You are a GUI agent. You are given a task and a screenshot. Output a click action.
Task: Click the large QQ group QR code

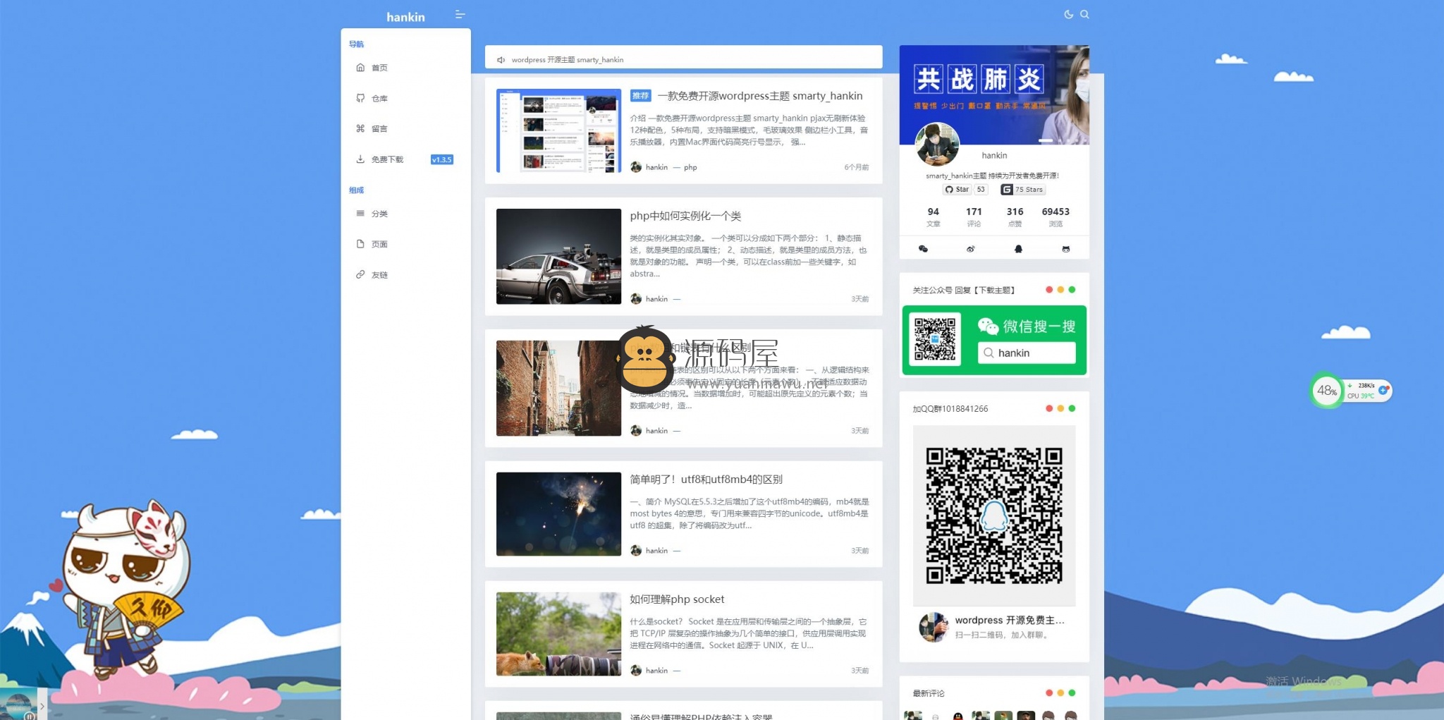click(x=994, y=515)
